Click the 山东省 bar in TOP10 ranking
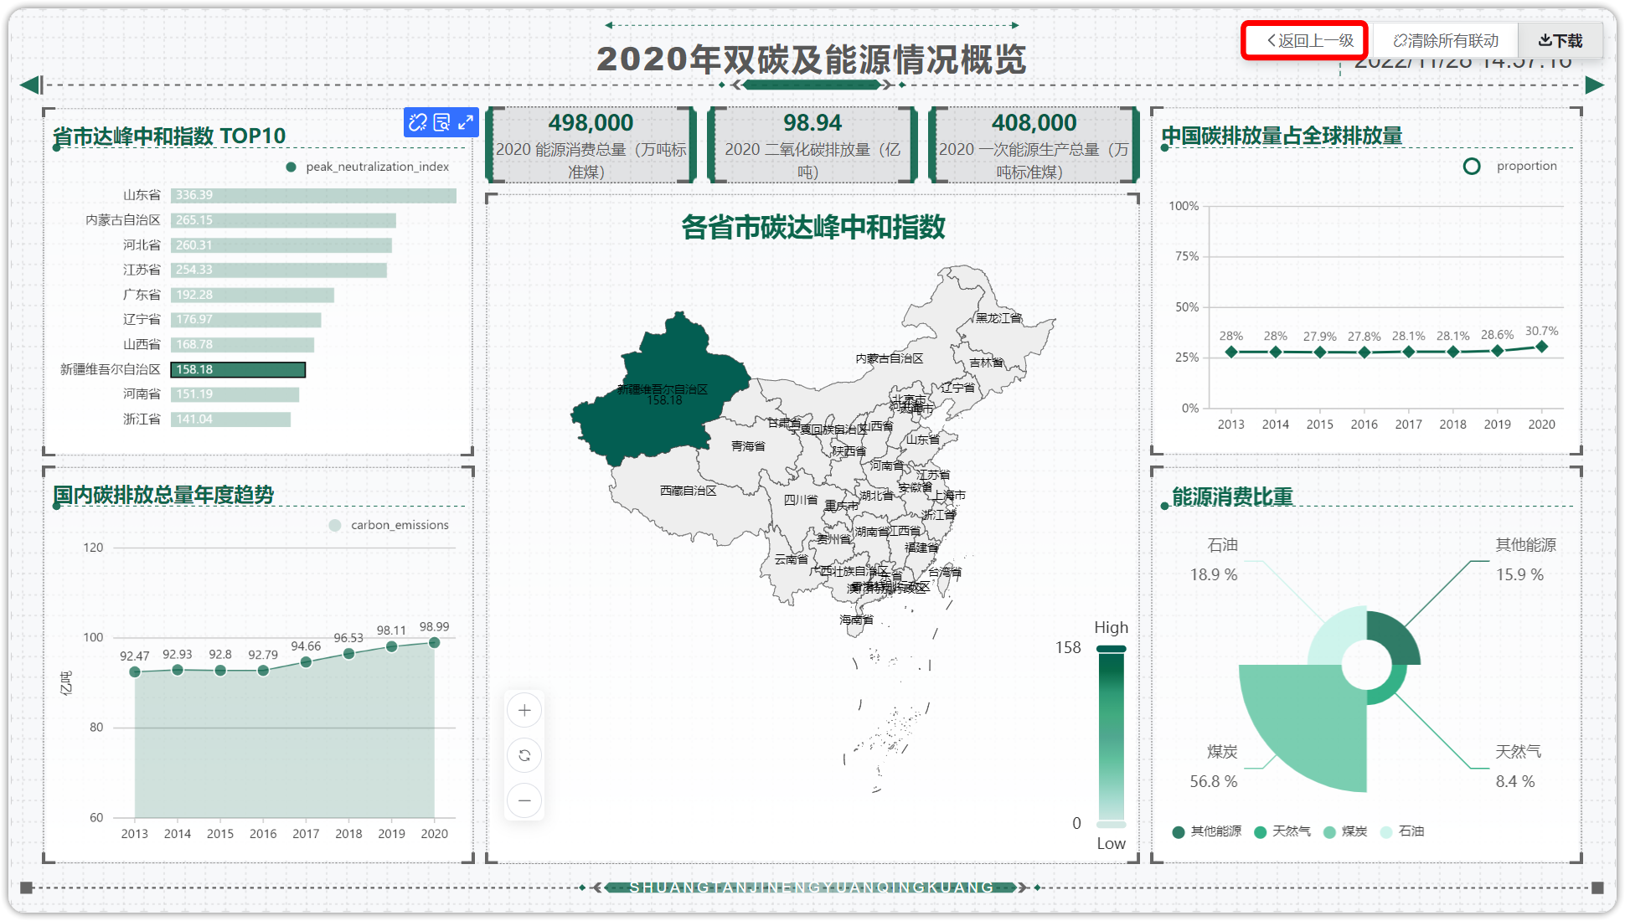The height and width of the screenshot is (921, 1625). 313,194
